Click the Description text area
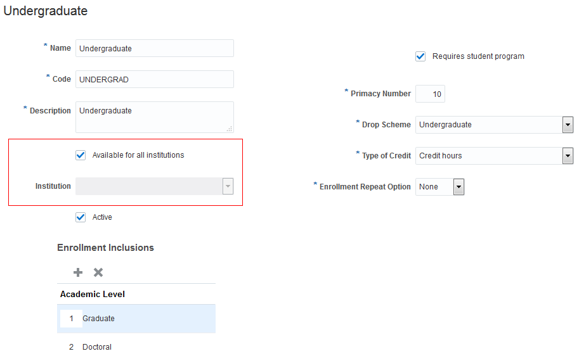 [x=154, y=117]
